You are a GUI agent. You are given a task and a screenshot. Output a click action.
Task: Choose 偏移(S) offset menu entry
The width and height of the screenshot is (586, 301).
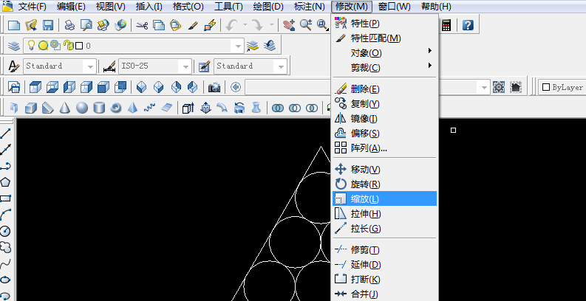point(384,134)
